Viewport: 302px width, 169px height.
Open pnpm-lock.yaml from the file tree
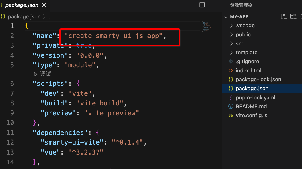tap(255, 98)
